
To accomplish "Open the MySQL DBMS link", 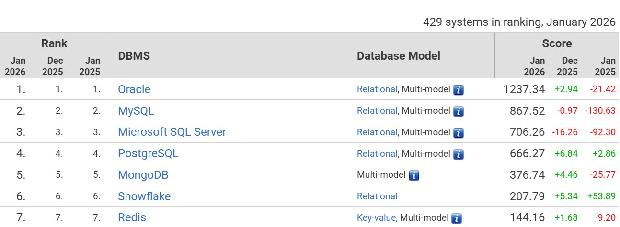I will click(x=136, y=111).
